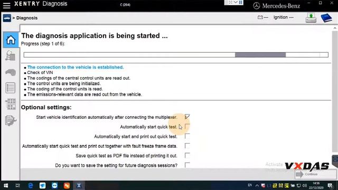Show hidden system tray icons

point(257,185)
